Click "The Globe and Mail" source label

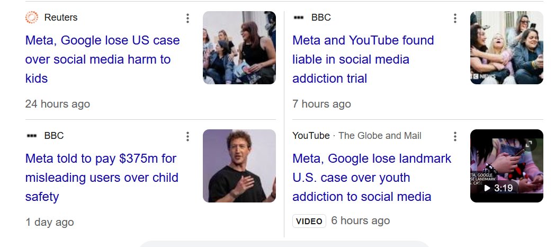pos(380,136)
